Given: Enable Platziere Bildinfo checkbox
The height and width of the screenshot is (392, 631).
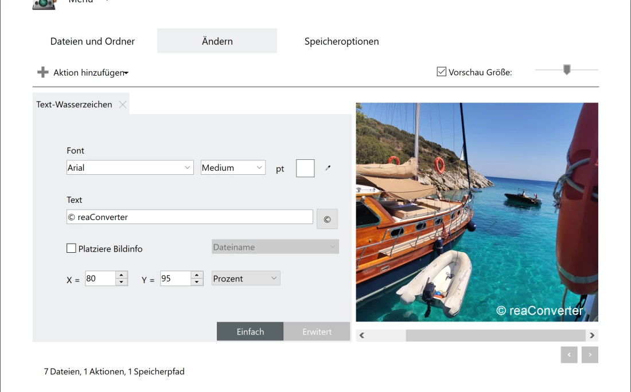Looking at the screenshot, I should tap(72, 248).
